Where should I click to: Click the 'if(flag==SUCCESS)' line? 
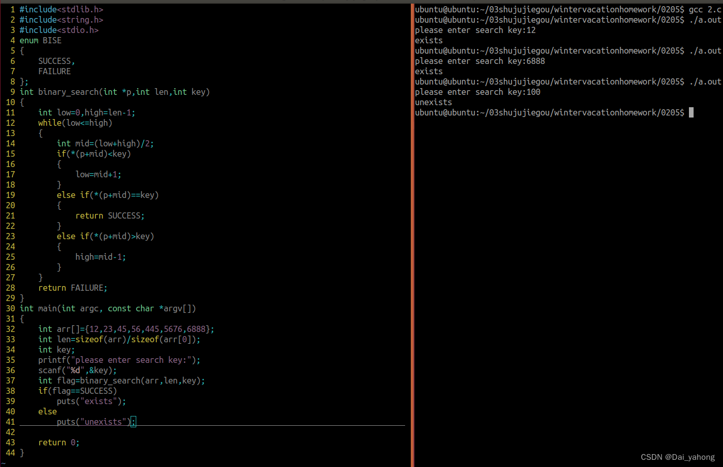coord(77,391)
